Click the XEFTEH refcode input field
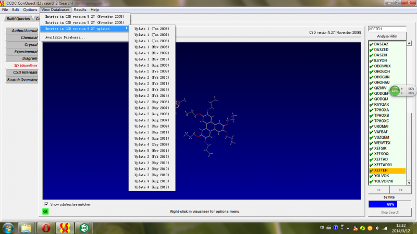The width and height of the screenshot is (417, 234). coord(387,29)
